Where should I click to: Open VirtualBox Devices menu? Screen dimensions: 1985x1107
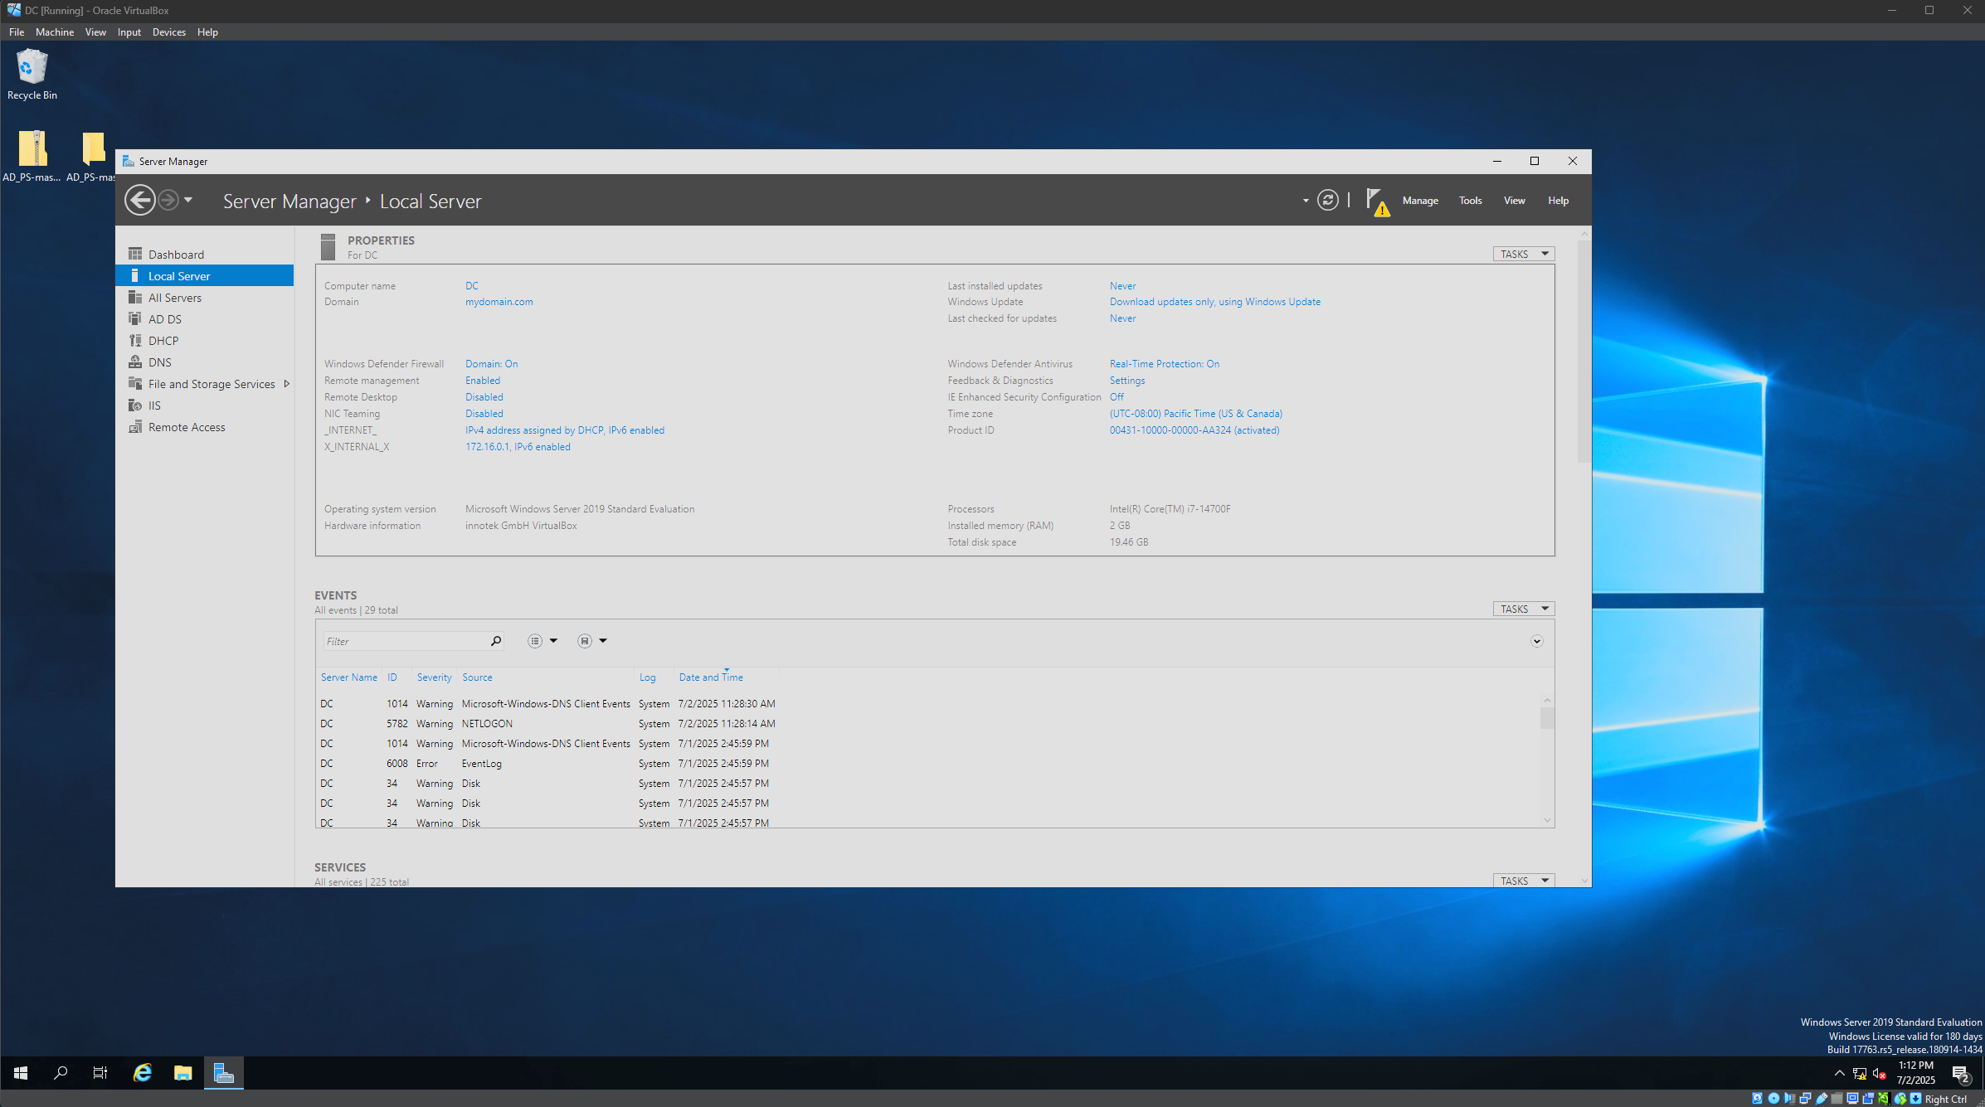click(169, 32)
